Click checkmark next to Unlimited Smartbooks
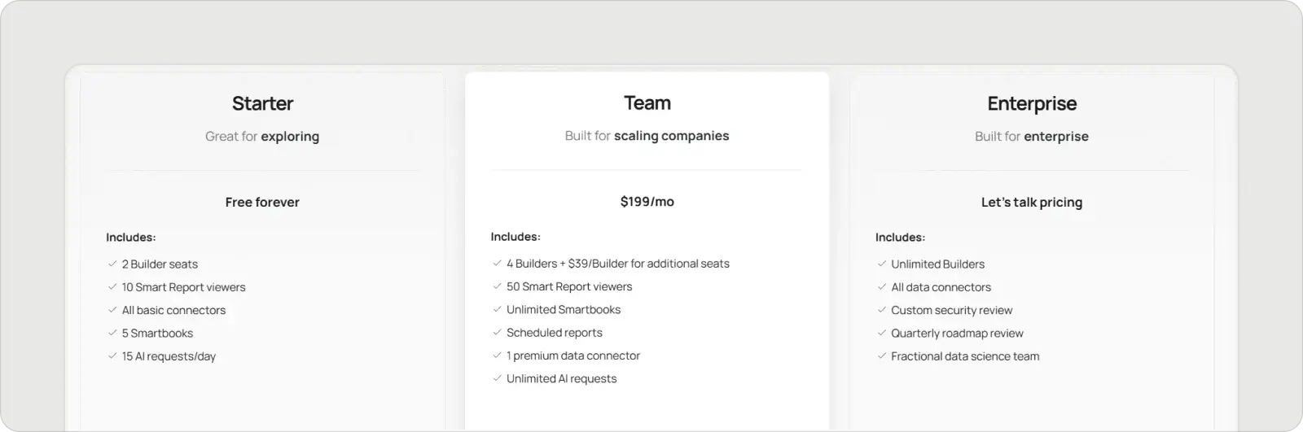Image resolution: width=1303 pixels, height=432 pixels. click(x=497, y=310)
